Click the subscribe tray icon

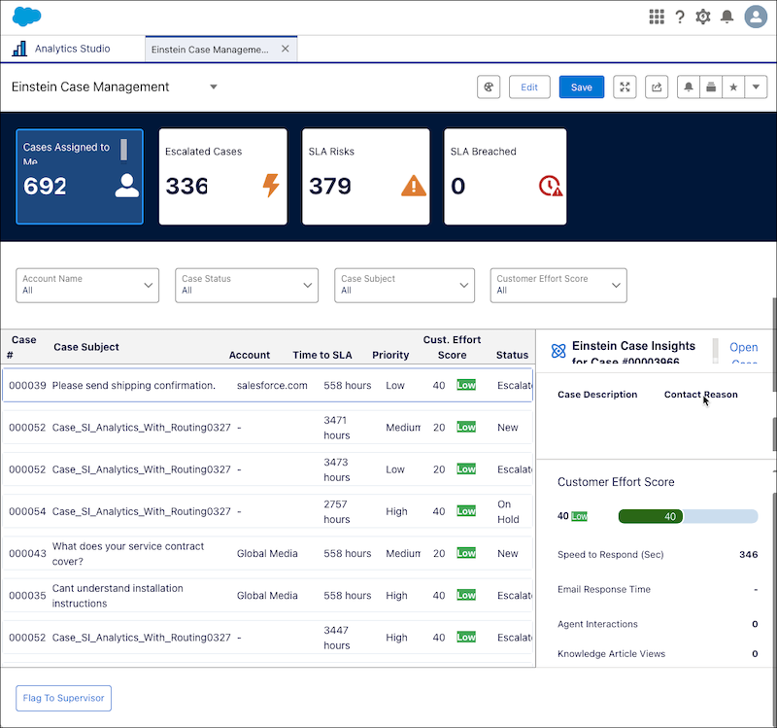coord(711,87)
